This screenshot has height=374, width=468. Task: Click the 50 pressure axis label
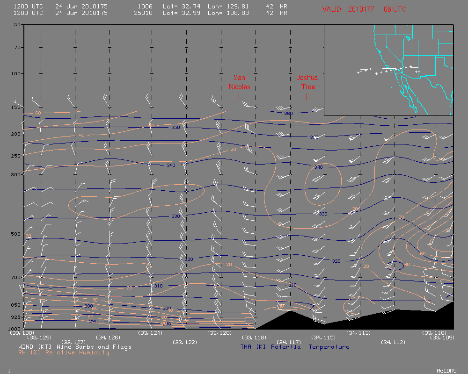pyautogui.click(x=17, y=24)
